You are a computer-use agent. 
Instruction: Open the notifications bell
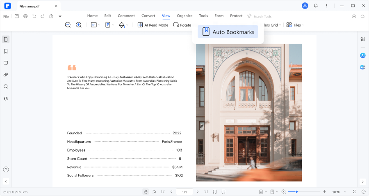point(316,6)
